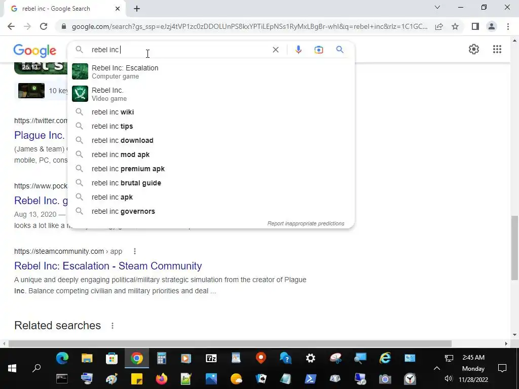This screenshot has height=389, width=519.
Task: Open Microsoft Store from the taskbar
Action: 112,358
